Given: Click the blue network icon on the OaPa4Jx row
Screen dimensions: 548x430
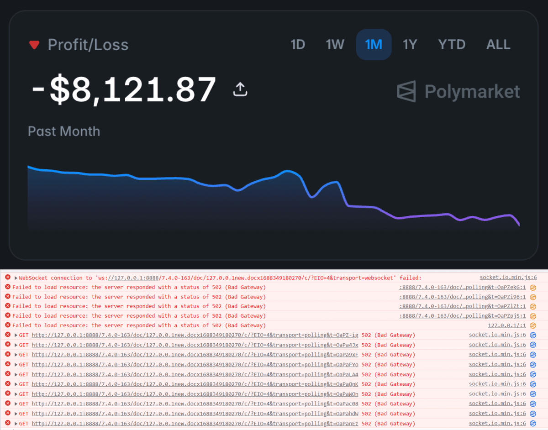Looking at the screenshot, I should pos(532,345).
